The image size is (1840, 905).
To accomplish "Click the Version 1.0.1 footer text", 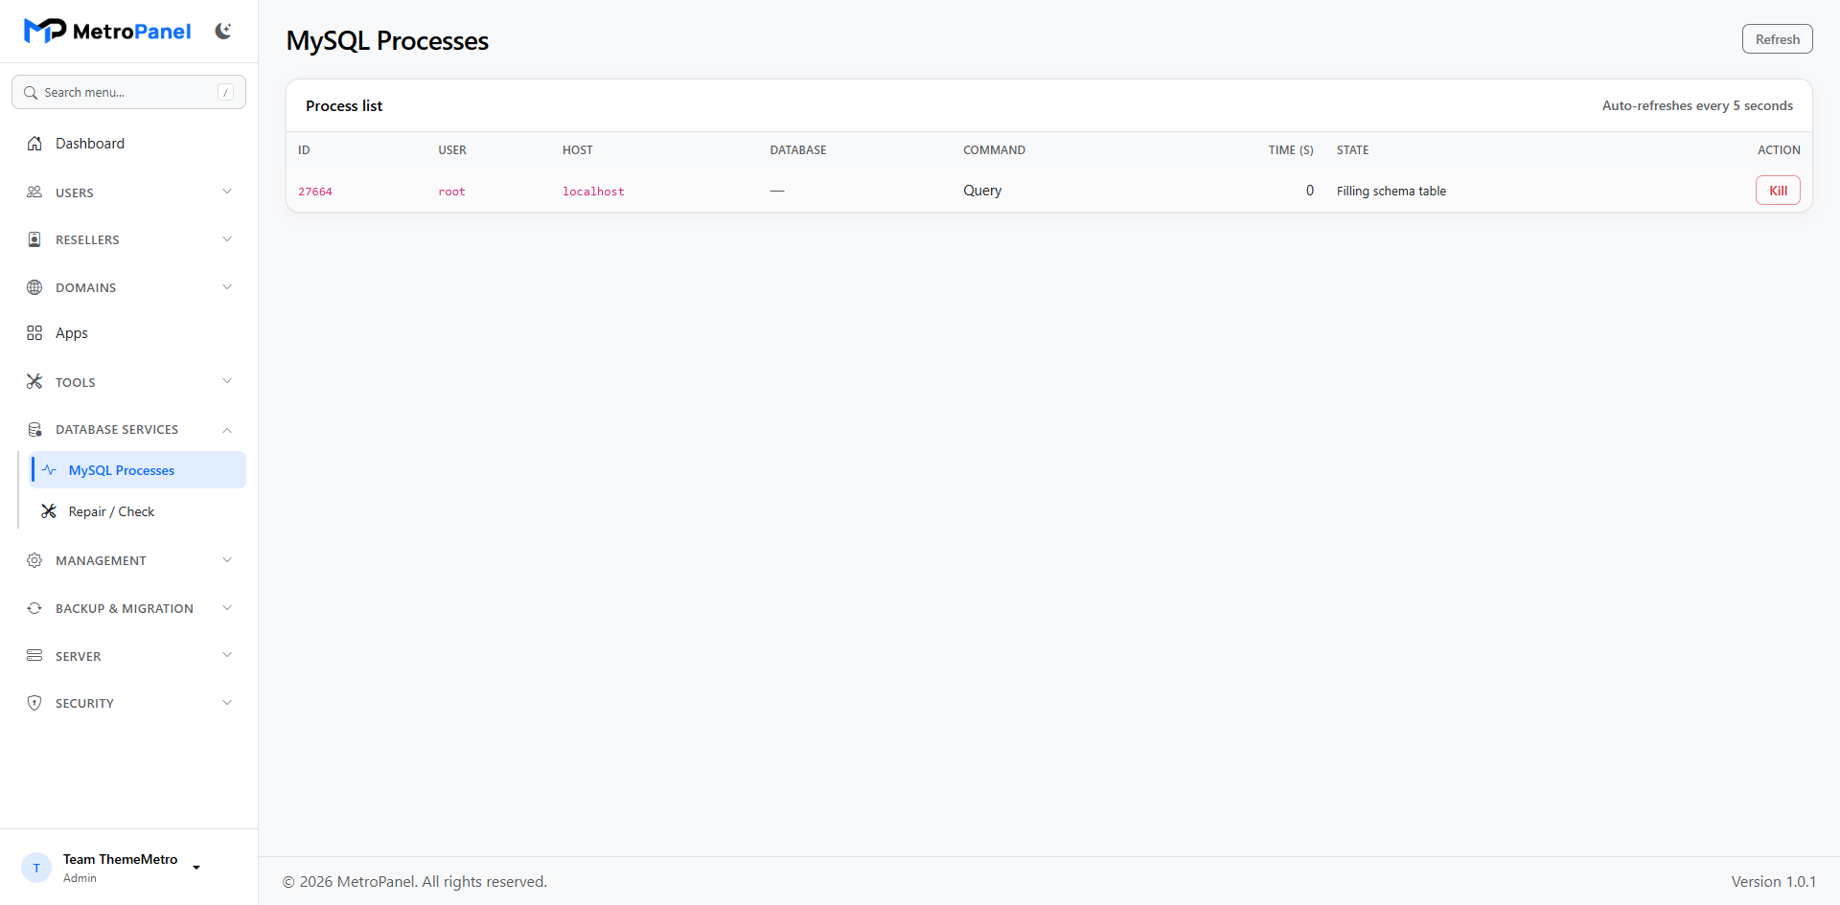I will pyautogui.click(x=1773, y=882).
